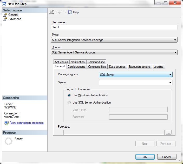Expand the Script dropdown arrow
183x164 pixels.
click(65, 12)
